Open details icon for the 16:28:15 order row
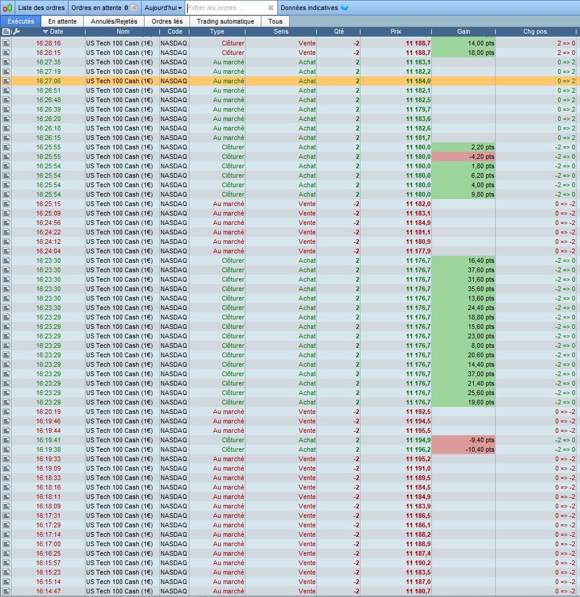 [6, 53]
